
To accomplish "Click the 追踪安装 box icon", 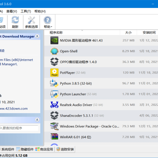I will tap(58, 149).
